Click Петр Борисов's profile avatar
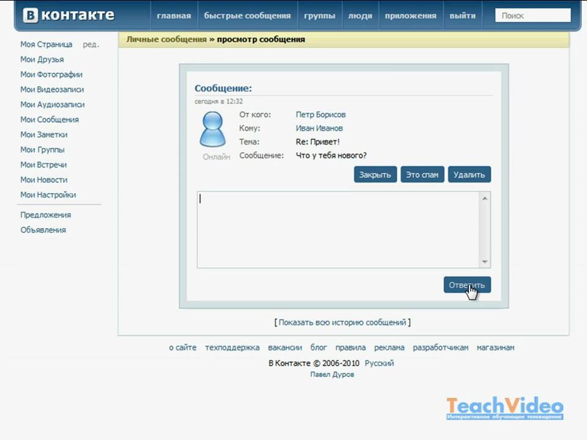This screenshot has width=587, height=440. [213, 130]
